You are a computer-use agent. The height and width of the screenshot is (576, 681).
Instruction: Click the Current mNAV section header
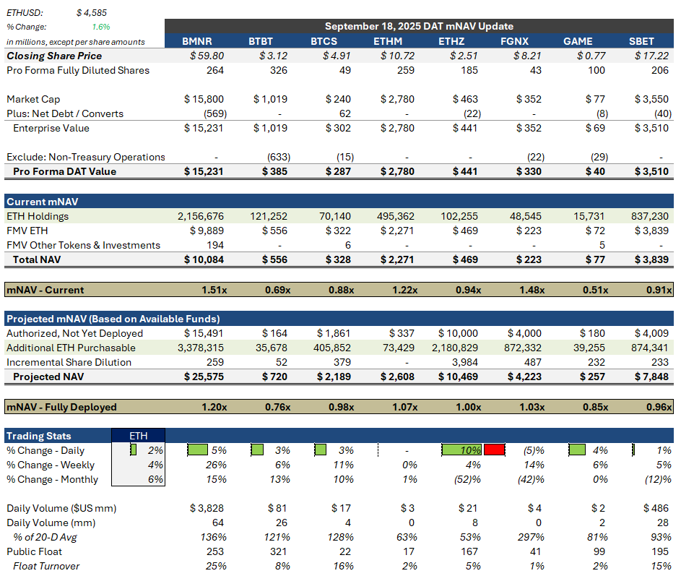[x=43, y=202]
